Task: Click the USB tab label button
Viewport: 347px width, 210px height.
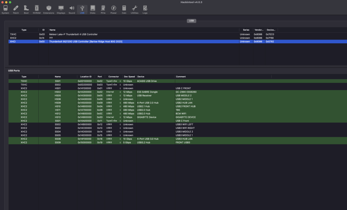Action: (192, 21)
